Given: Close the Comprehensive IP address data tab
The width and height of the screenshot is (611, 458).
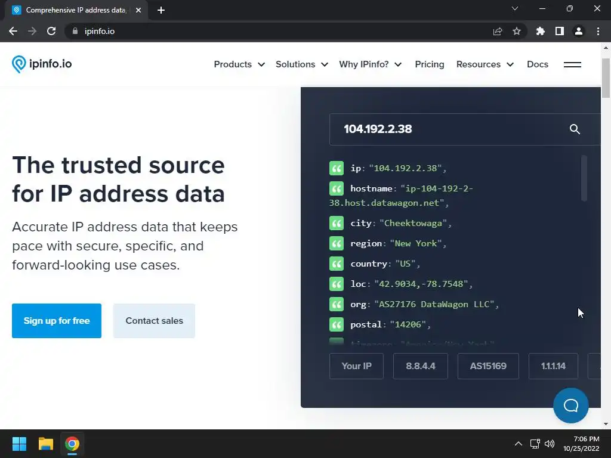Looking at the screenshot, I should (138, 10).
